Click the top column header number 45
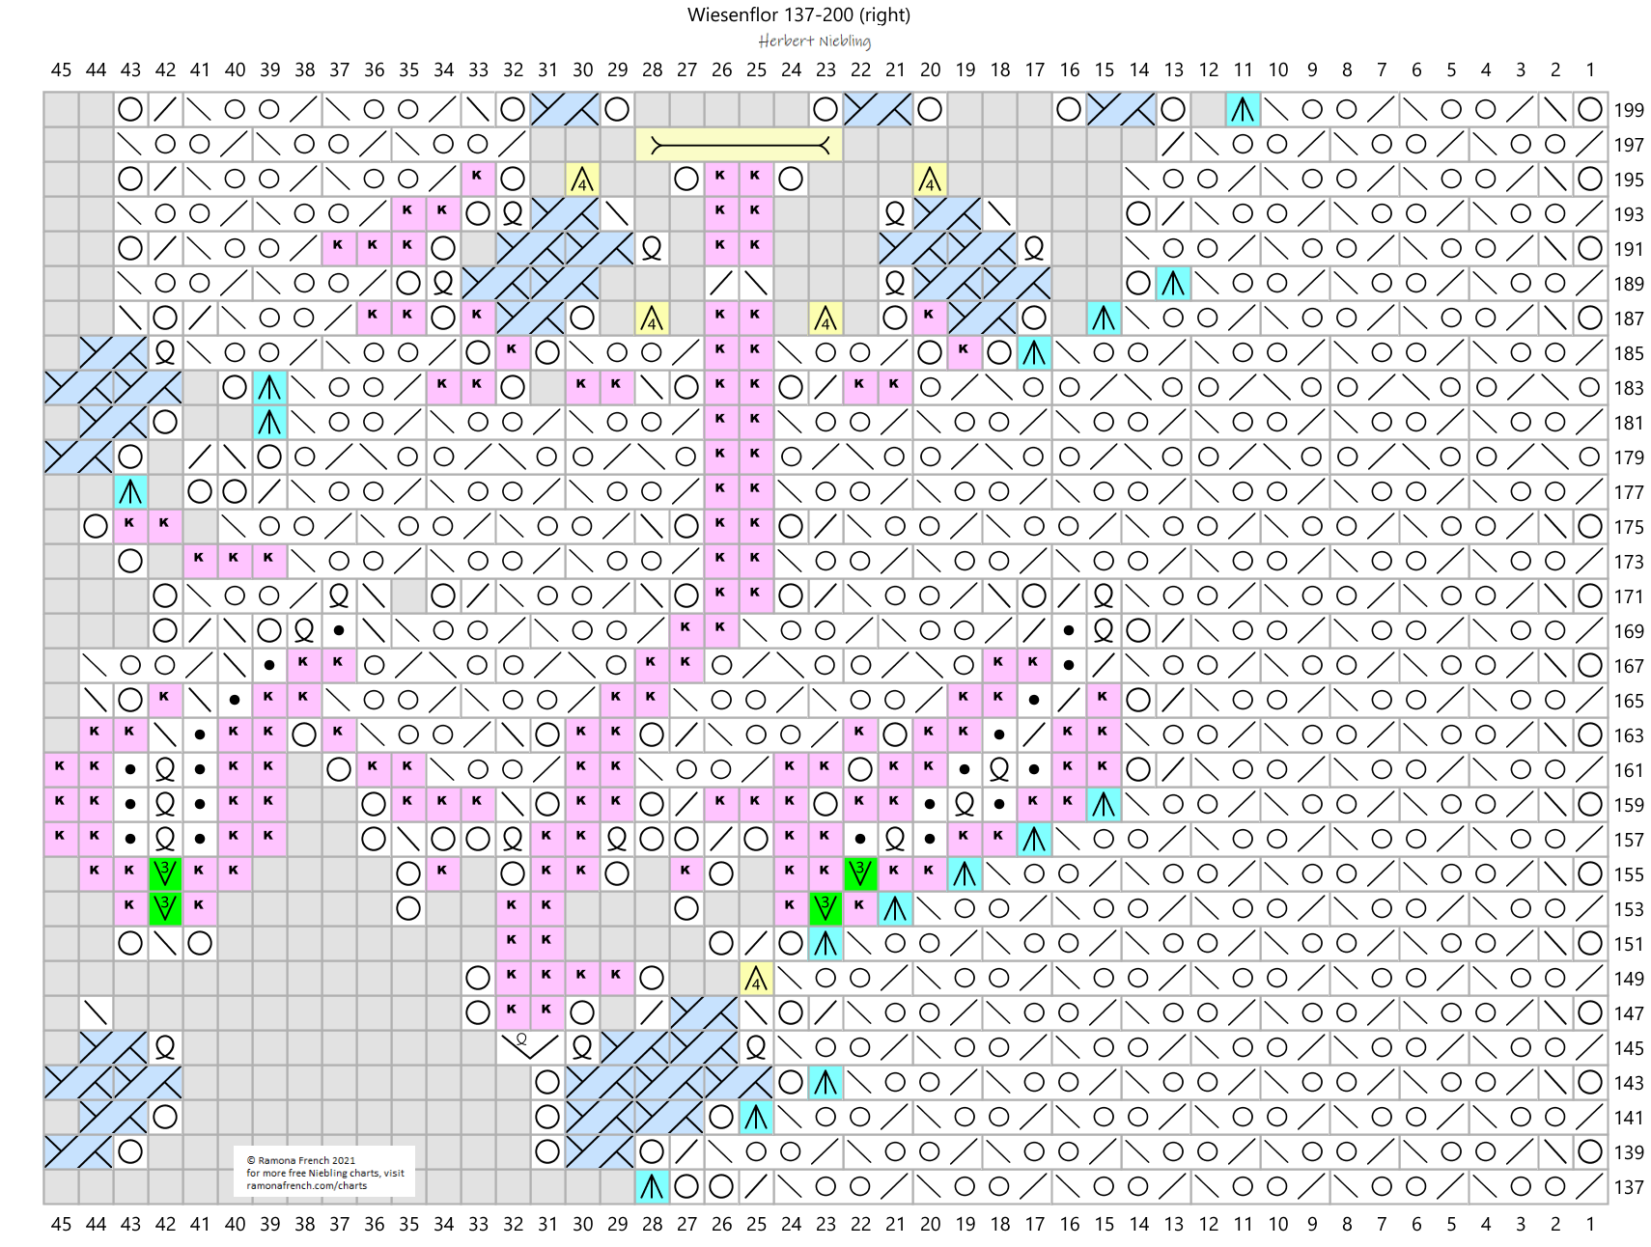 [x=61, y=69]
